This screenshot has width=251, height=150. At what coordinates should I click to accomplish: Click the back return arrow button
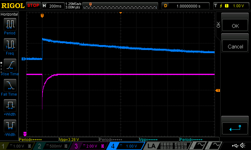click(235, 128)
